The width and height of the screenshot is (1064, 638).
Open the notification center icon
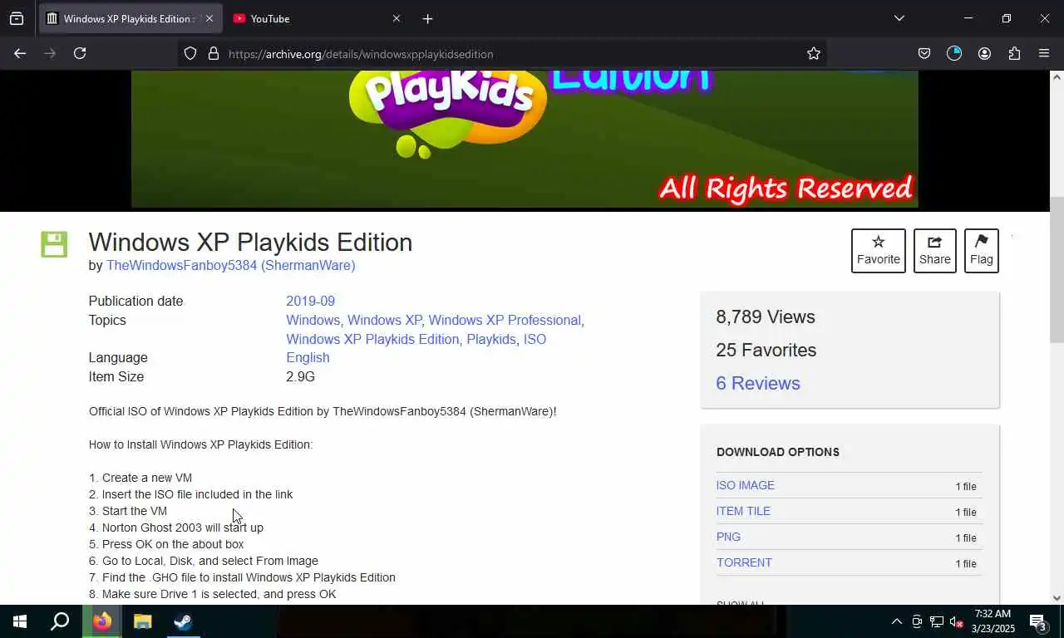[1038, 621]
